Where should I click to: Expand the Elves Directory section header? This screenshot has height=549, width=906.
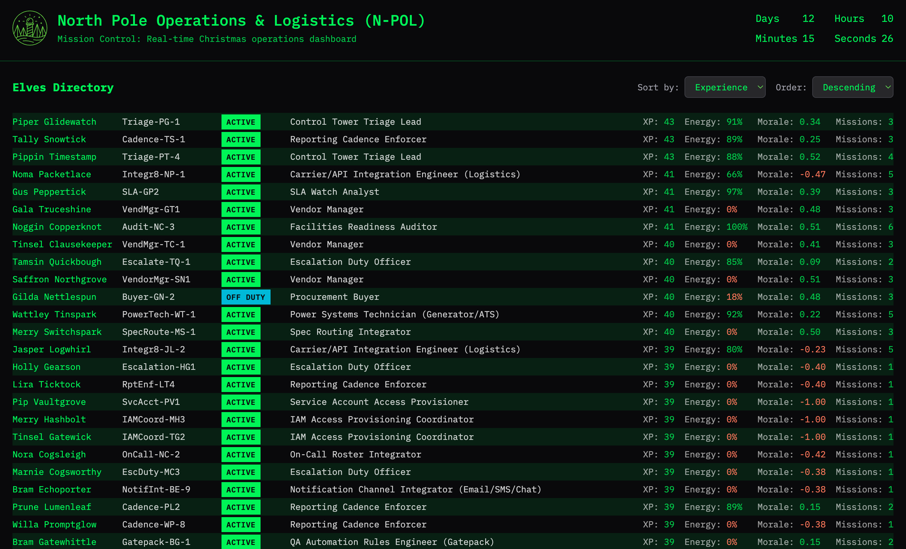pyautogui.click(x=63, y=87)
